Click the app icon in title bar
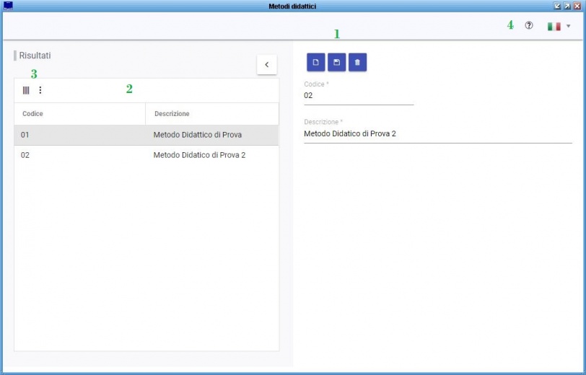Image resolution: width=586 pixels, height=375 pixels. click(7, 6)
